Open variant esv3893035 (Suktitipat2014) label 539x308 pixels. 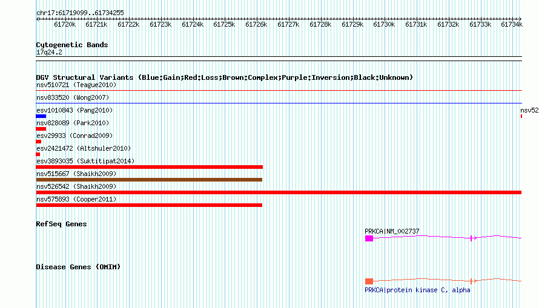85,161
